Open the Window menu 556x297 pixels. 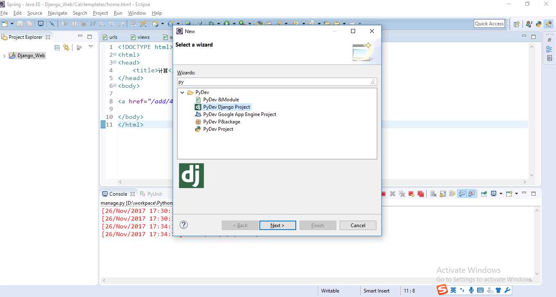[137, 13]
